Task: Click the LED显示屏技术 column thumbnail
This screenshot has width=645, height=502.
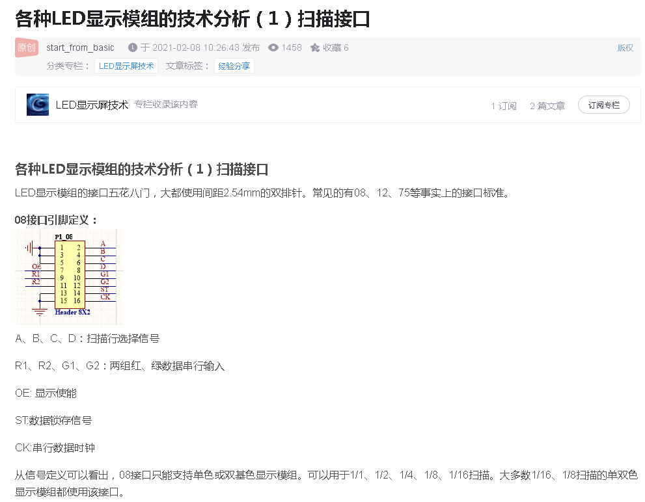Action: coord(38,105)
